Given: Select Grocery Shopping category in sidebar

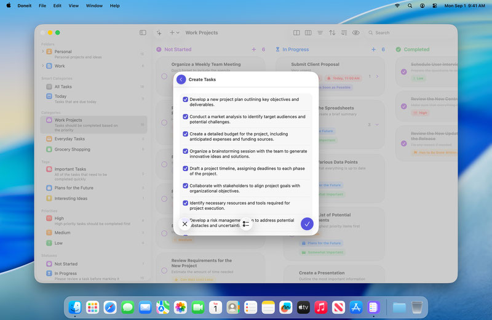Looking at the screenshot, I should 73,149.
